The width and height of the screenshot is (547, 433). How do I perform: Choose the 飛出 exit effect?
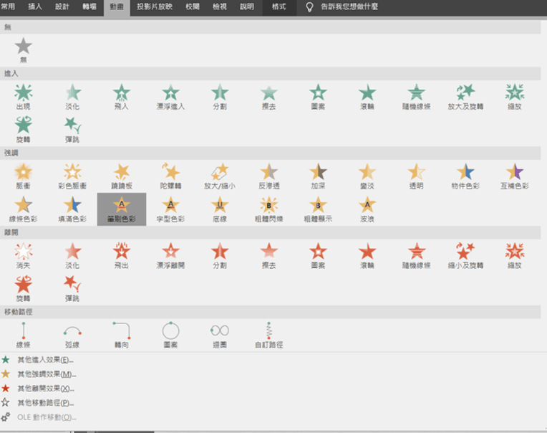[122, 256]
